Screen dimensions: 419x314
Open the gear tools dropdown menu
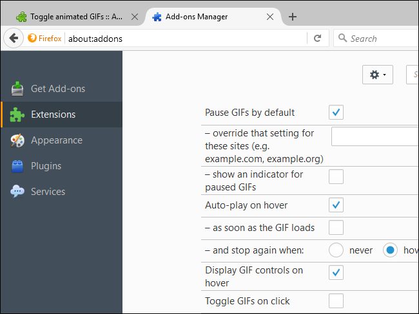click(x=378, y=75)
